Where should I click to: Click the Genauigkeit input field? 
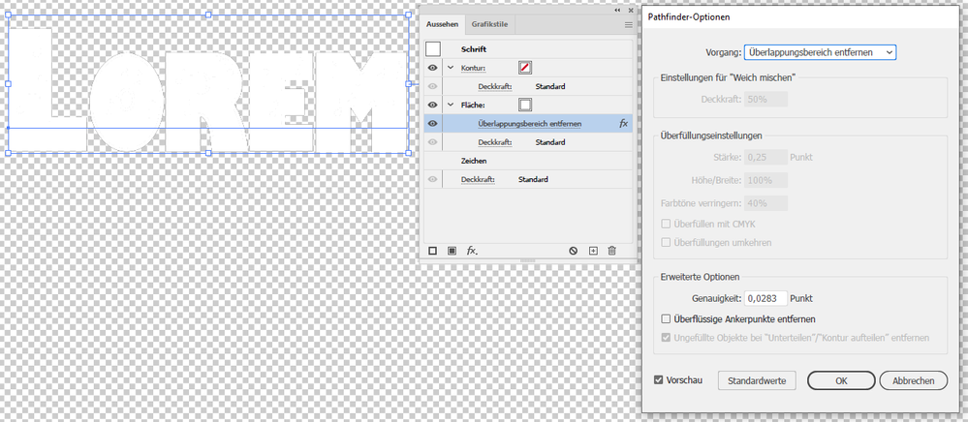click(x=766, y=299)
